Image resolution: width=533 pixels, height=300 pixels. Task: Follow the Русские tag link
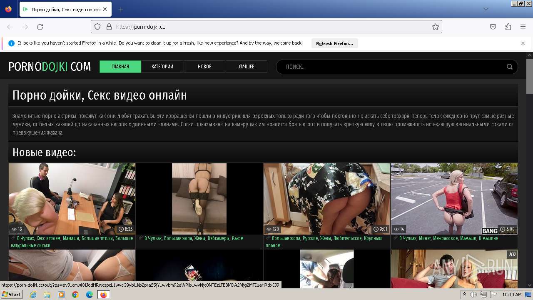click(310, 238)
